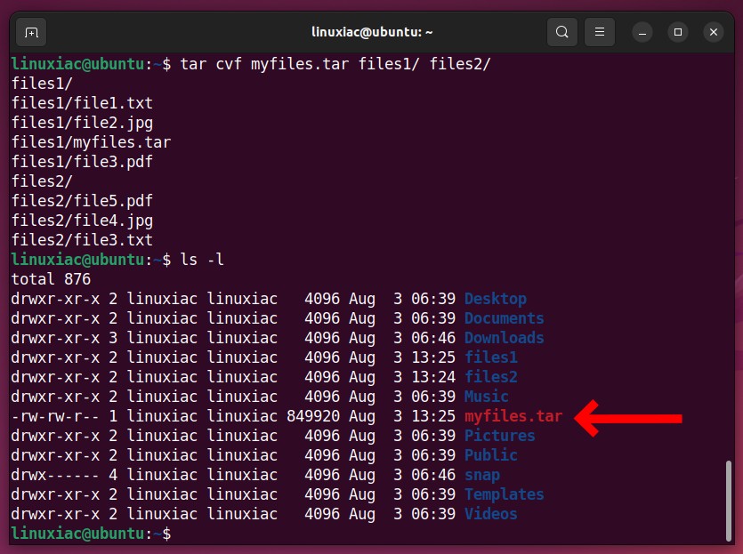
Task: Click the Music directory name
Action: pyautogui.click(x=486, y=397)
